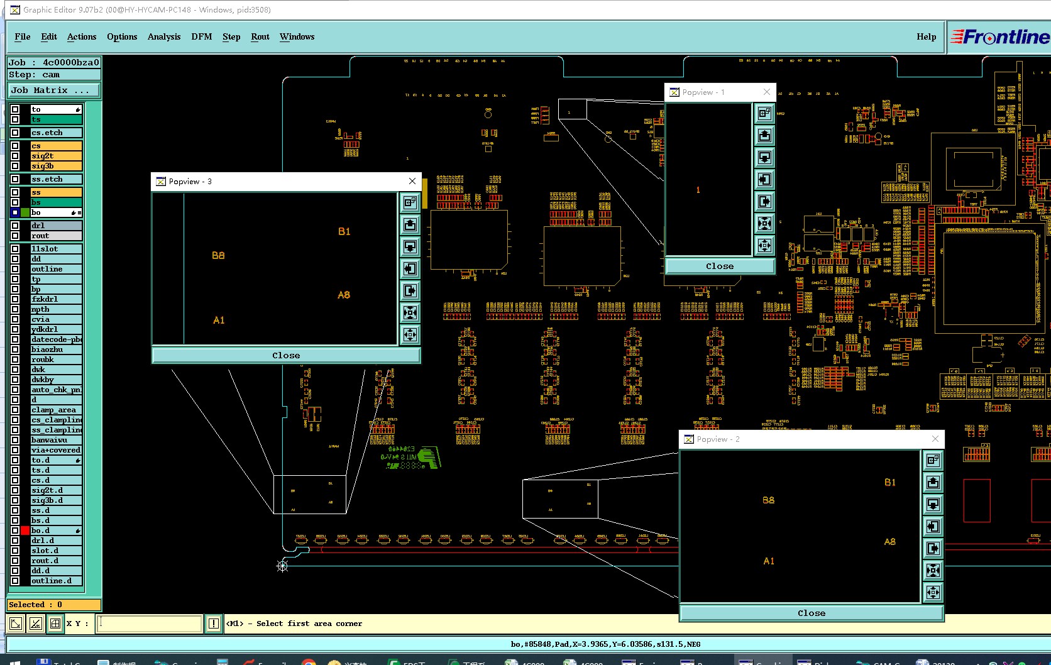Open the Step menu
Screen dimensions: 1051x665
[x=231, y=36]
